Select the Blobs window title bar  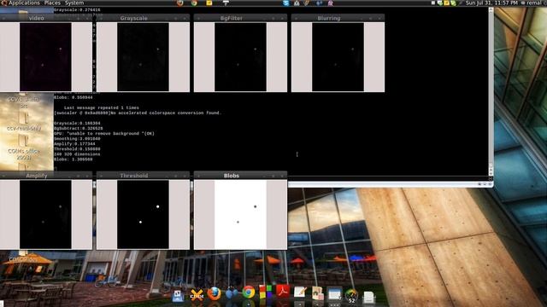240,176
